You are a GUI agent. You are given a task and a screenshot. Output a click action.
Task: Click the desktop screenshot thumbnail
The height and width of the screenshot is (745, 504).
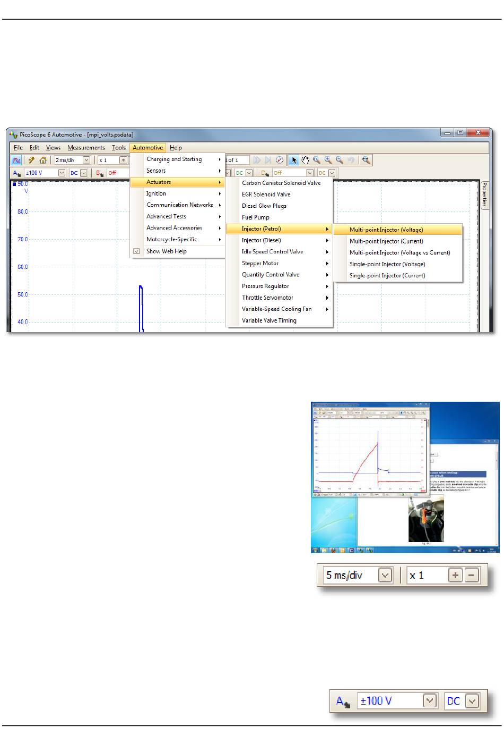405,477
